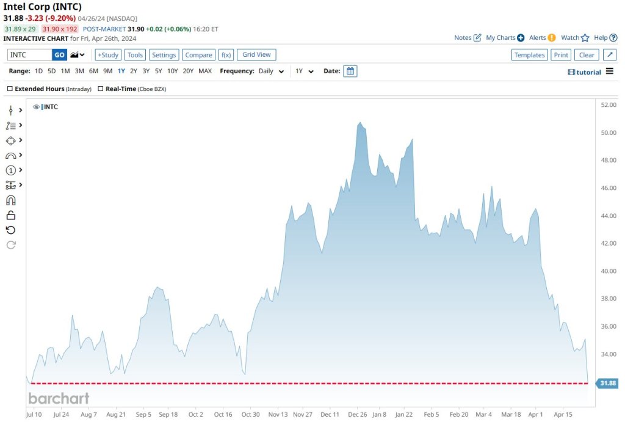This screenshot has height=427, width=625.
Task: Click the expand chart arrow icon
Action: point(609,55)
